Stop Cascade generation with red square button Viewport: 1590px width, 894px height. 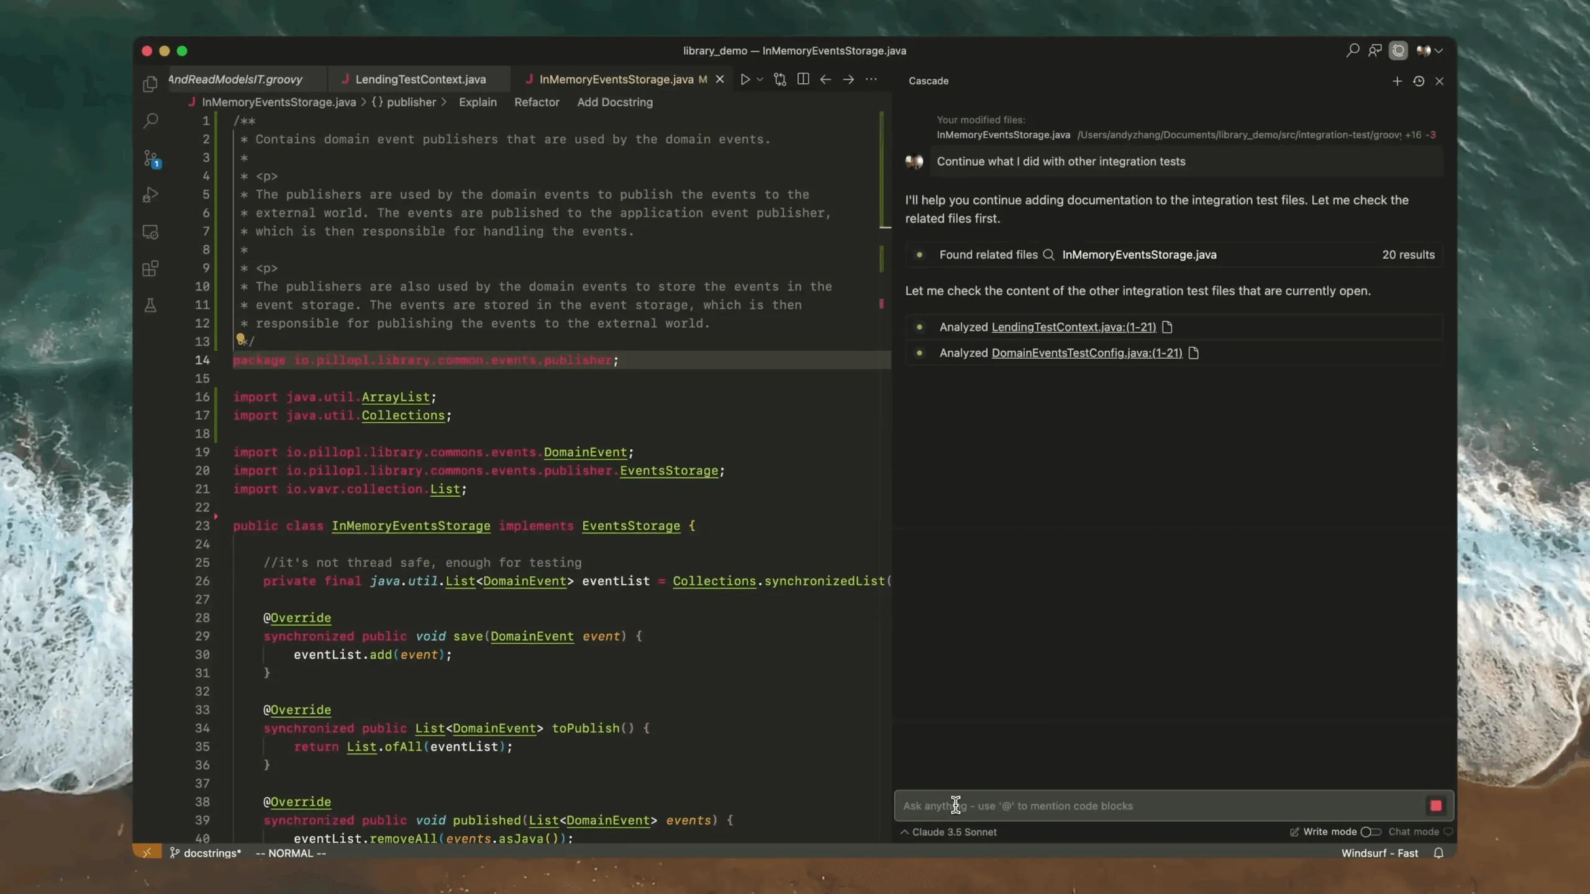point(1435,806)
